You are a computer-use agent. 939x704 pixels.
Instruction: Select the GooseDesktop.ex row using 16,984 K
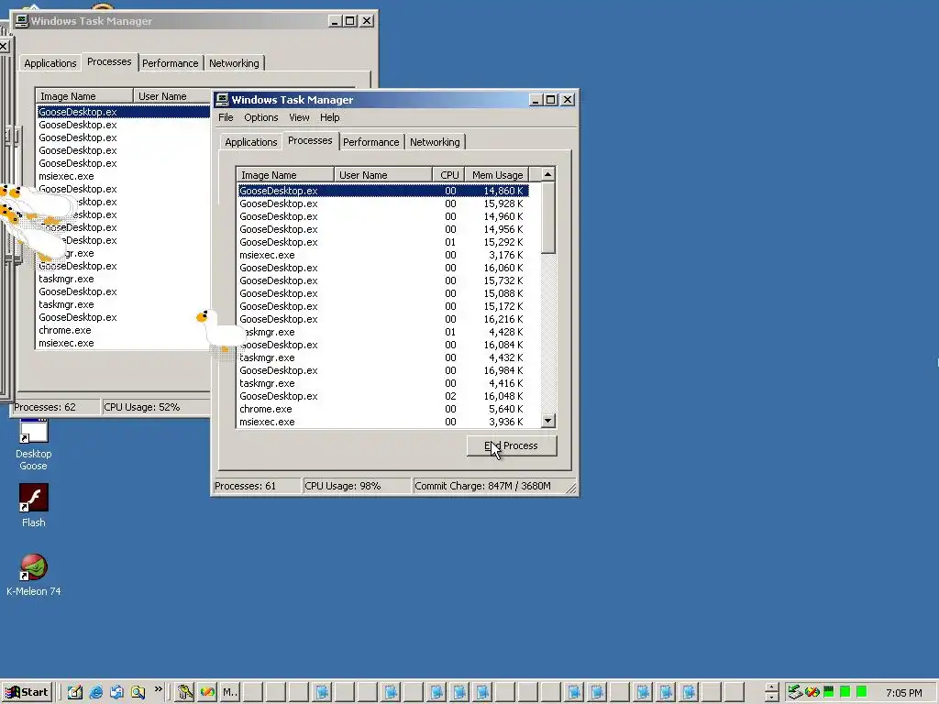tap(383, 370)
